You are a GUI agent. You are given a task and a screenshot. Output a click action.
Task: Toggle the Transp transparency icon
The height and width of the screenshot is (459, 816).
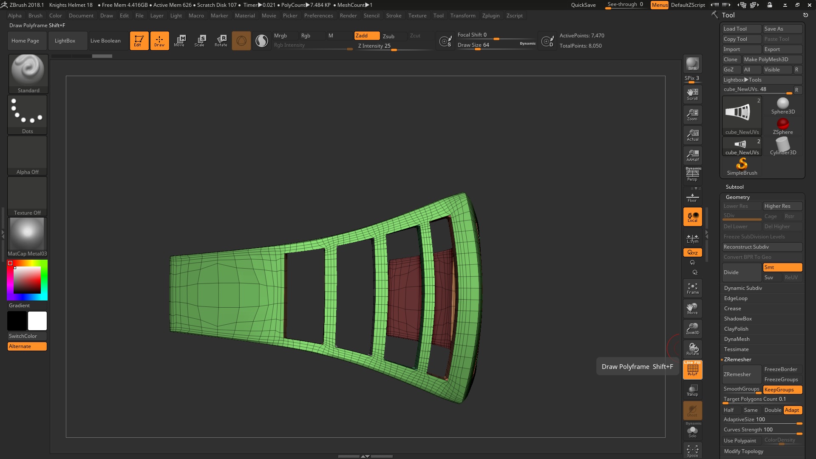(692, 390)
